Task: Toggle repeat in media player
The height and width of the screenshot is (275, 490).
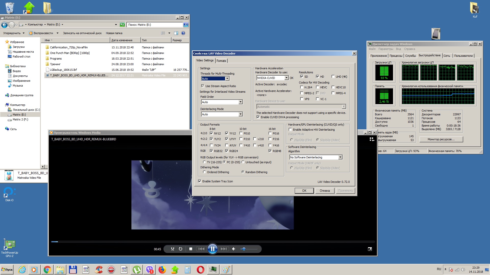Action: click(180, 249)
